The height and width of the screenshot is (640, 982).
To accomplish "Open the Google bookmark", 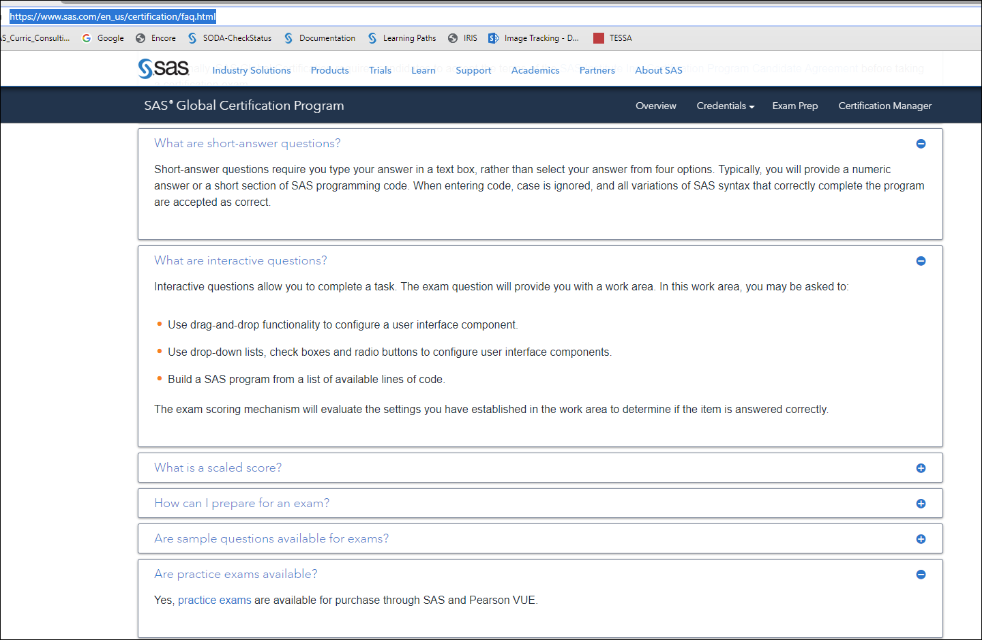I will click(x=109, y=38).
